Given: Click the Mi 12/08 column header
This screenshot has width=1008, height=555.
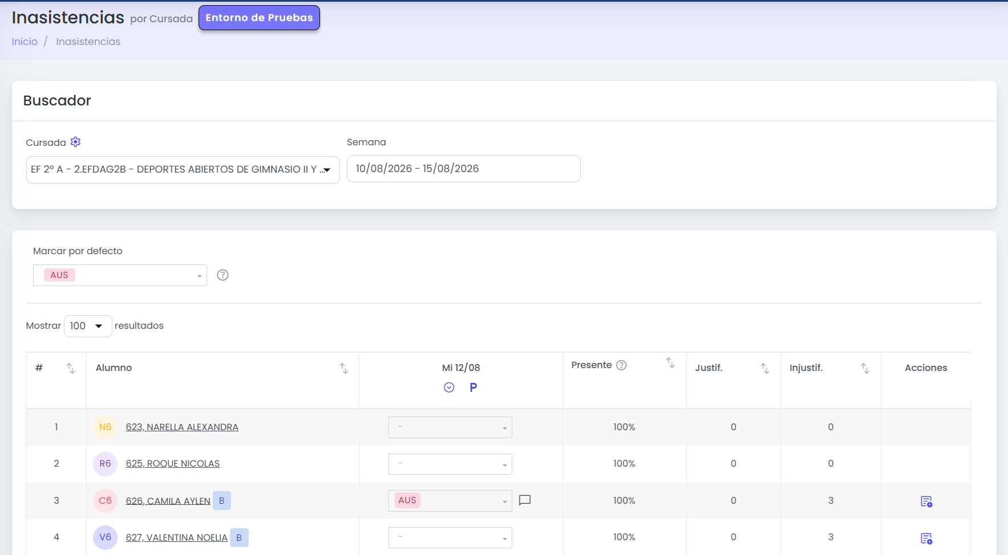Looking at the screenshot, I should (x=461, y=368).
